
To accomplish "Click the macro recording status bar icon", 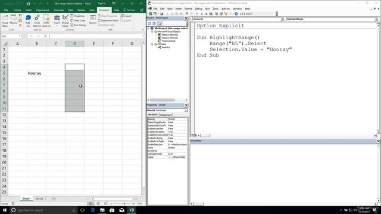I will pyautogui.click(x=13, y=203).
